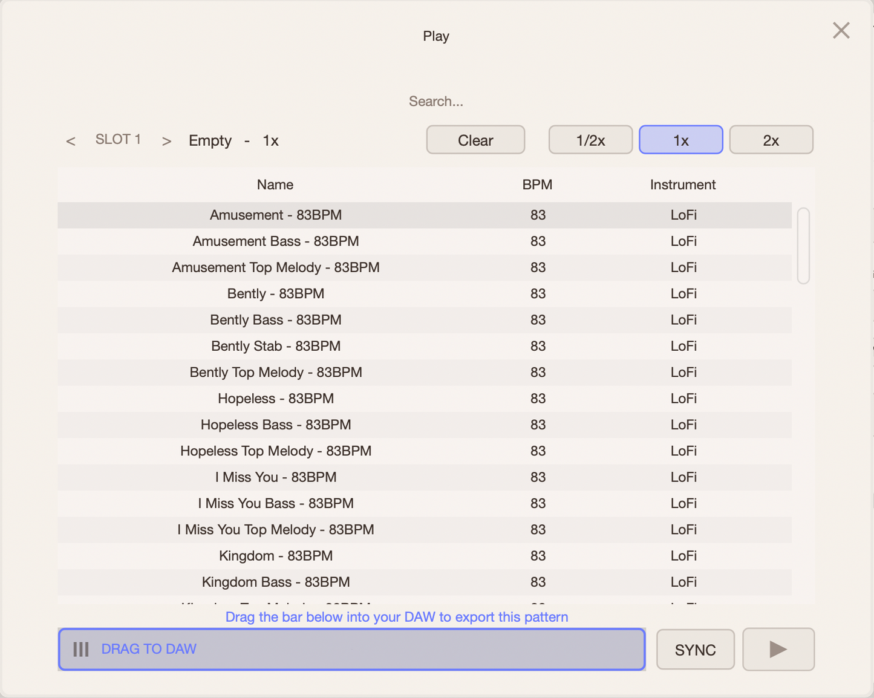Select the Amusement Bass - 83BPM pattern

[x=425, y=241]
